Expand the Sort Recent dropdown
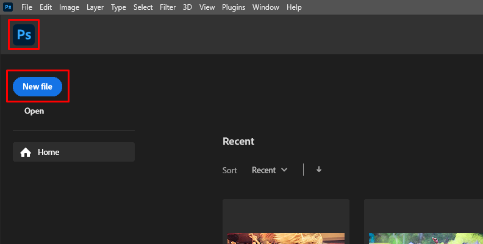This screenshot has height=244, width=483. [x=270, y=170]
